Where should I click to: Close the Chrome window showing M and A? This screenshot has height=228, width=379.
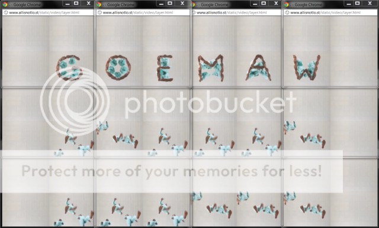click(275, 4)
